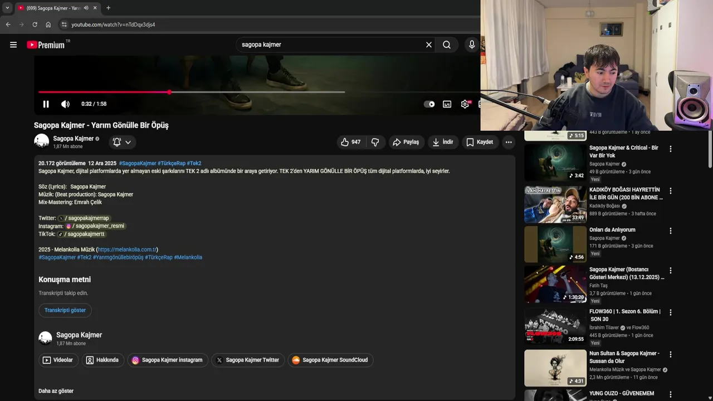Start voice search with microphone

click(472, 45)
